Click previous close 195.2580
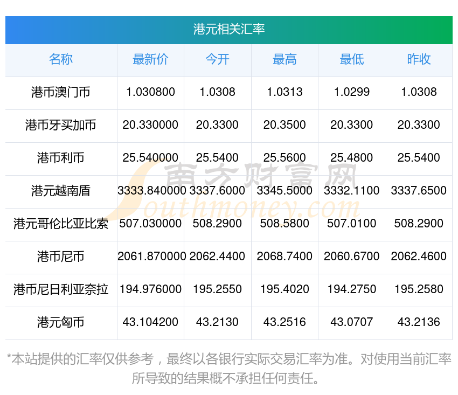 click(419, 289)
